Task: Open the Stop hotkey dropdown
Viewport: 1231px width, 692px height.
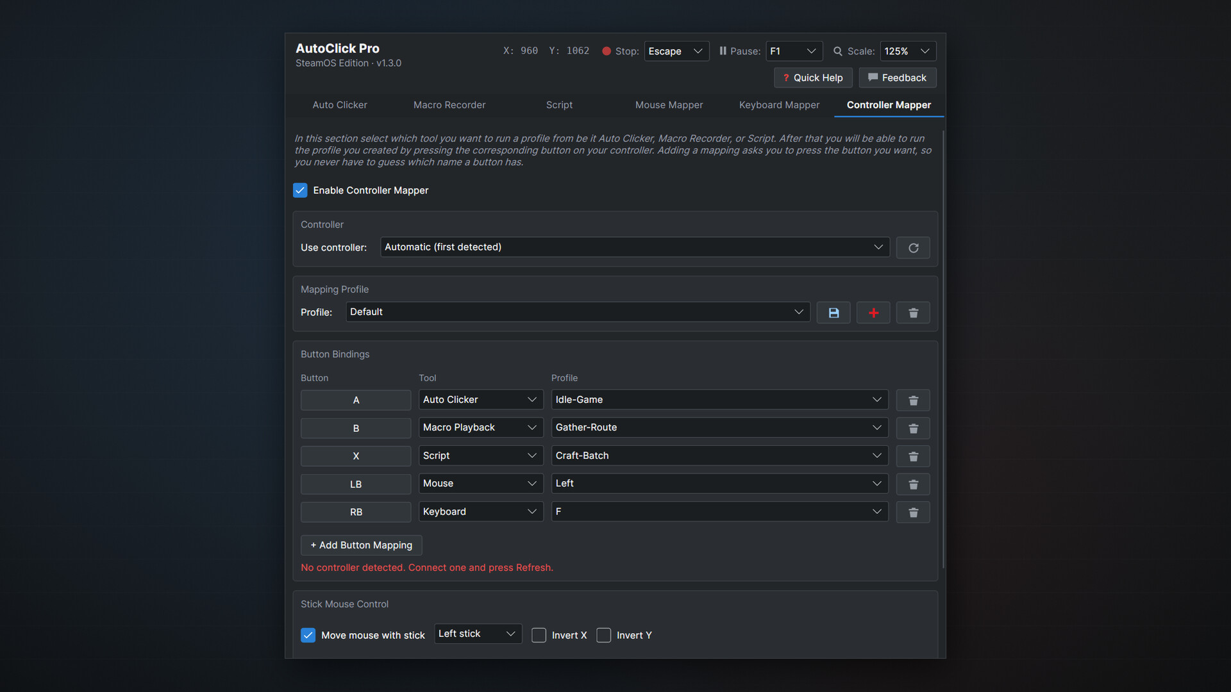Action: click(x=676, y=51)
